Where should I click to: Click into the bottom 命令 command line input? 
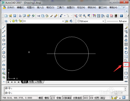pos(64,93)
